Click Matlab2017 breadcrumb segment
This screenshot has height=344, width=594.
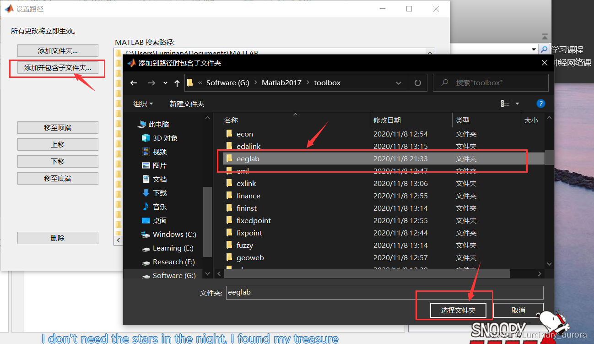pos(281,83)
